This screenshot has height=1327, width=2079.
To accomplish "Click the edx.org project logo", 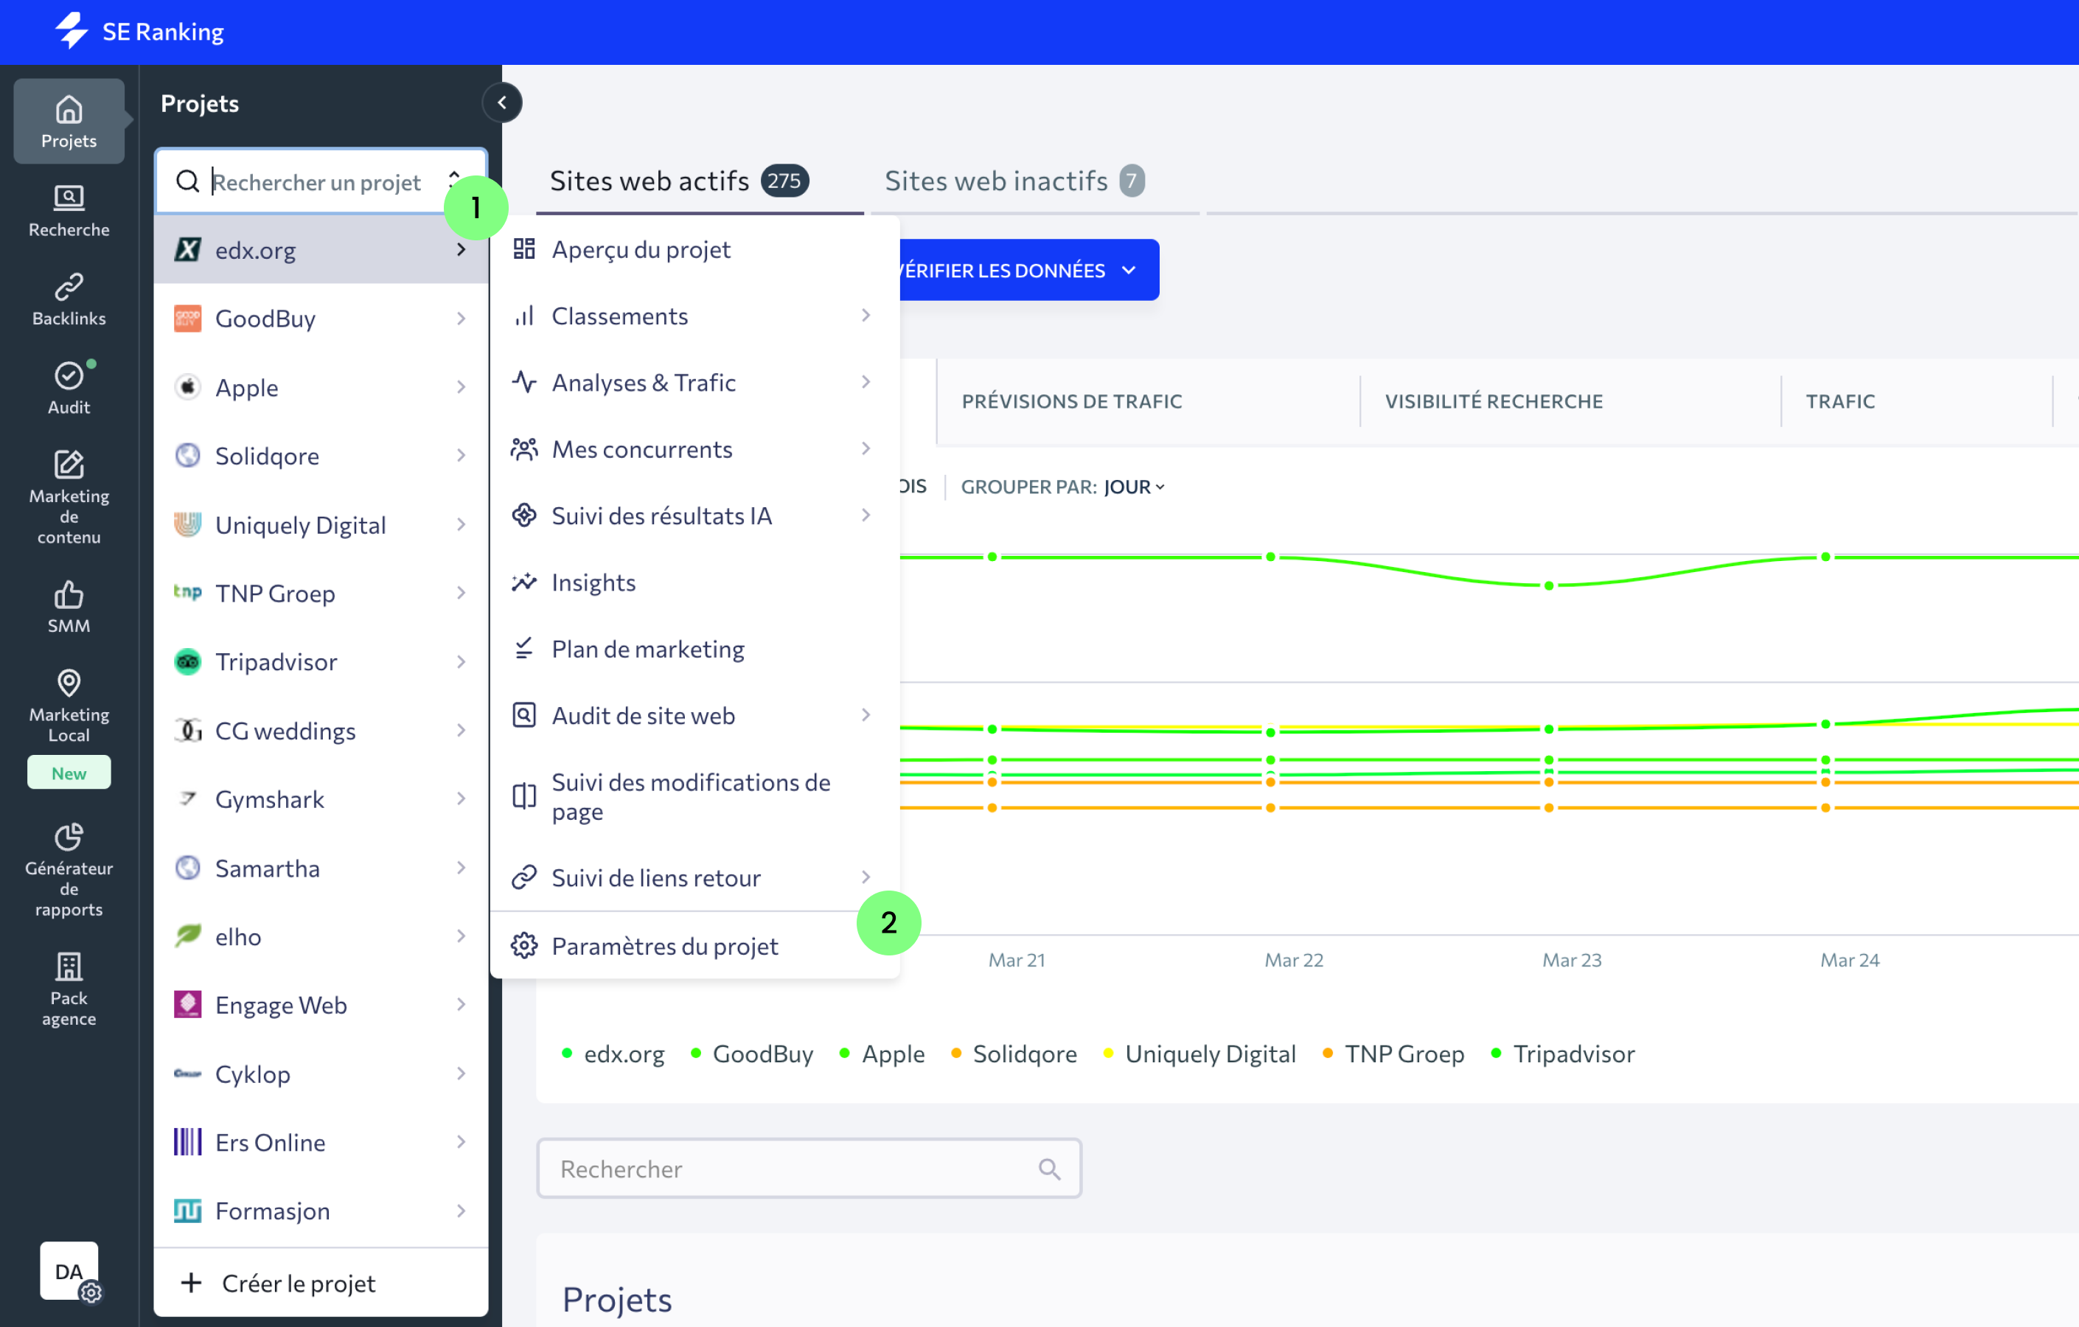I will pyautogui.click(x=187, y=251).
